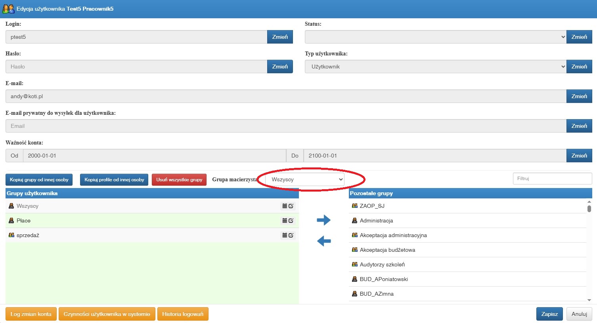This screenshot has height=323, width=597.
Task: Click Zmień next to Ważność konta dates
Action: [x=579, y=156]
